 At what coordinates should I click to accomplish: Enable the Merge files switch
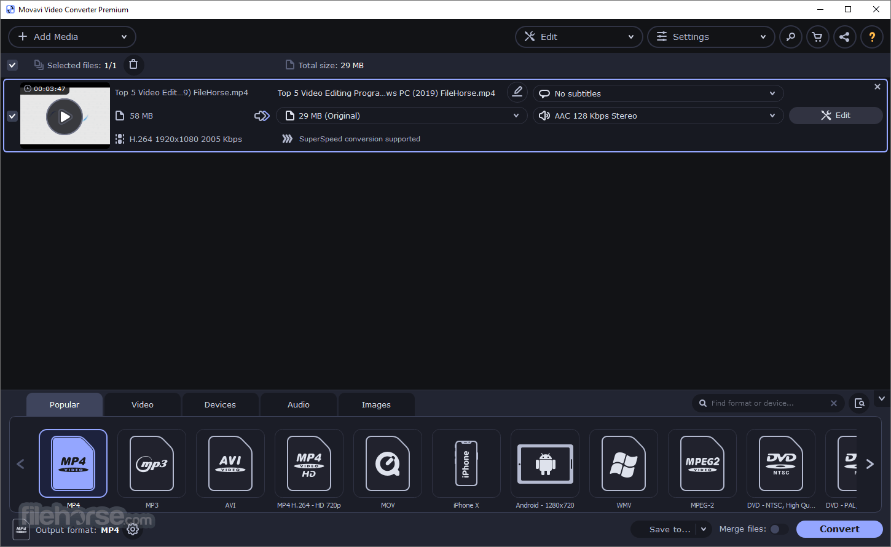tap(777, 529)
